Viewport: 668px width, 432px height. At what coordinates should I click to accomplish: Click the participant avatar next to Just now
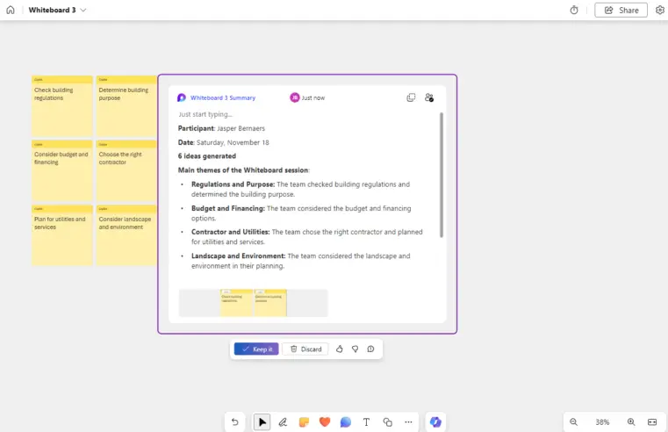(294, 97)
